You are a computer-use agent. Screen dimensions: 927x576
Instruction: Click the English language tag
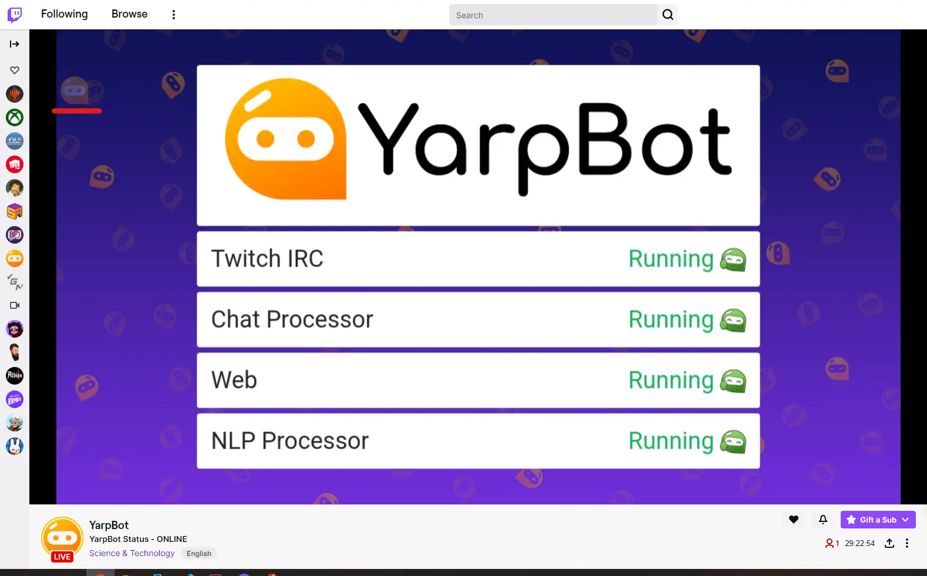click(199, 554)
